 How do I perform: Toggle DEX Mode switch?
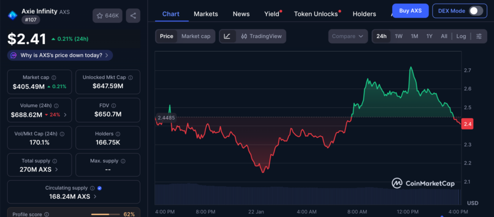pyautogui.click(x=475, y=11)
